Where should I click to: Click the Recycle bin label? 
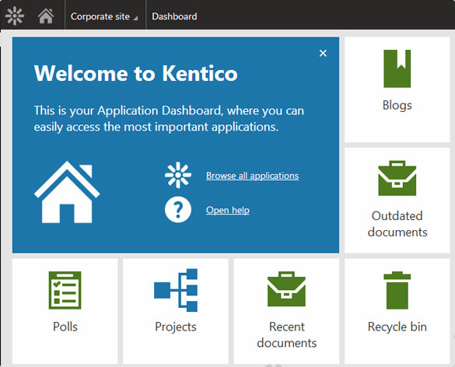(x=397, y=327)
